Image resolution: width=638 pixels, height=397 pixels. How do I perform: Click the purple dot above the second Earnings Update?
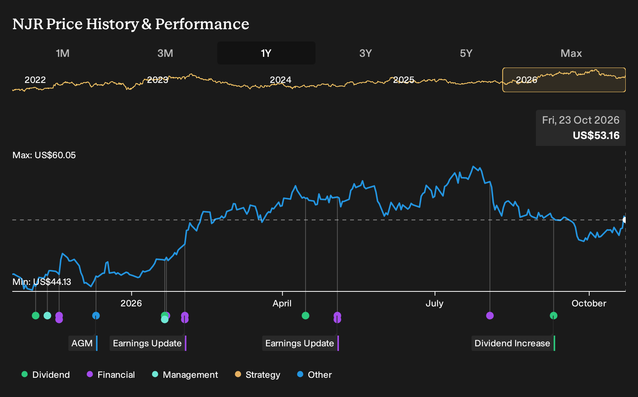tap(337, 317)
